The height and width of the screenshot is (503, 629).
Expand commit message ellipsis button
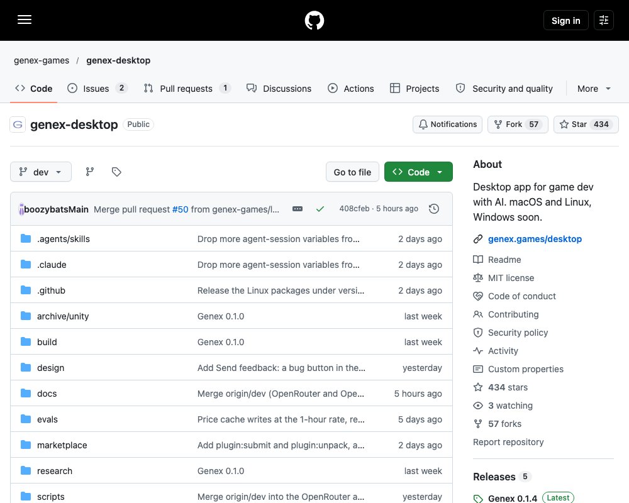point(298,209)
